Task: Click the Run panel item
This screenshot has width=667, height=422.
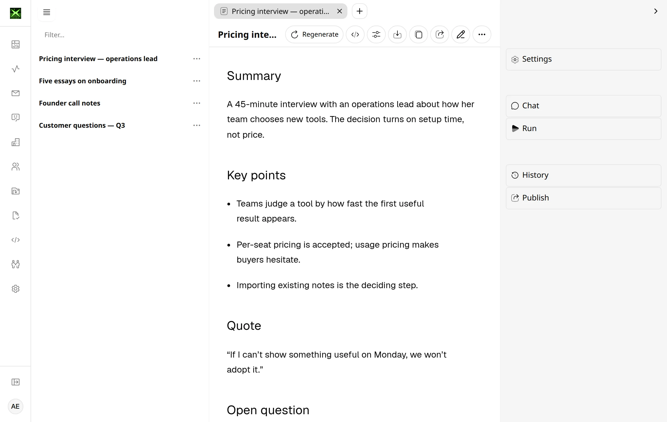Action: (584, 129)
